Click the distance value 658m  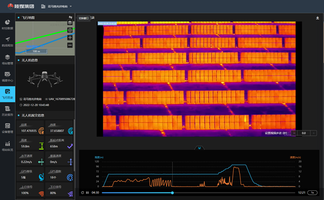[53, 147]
